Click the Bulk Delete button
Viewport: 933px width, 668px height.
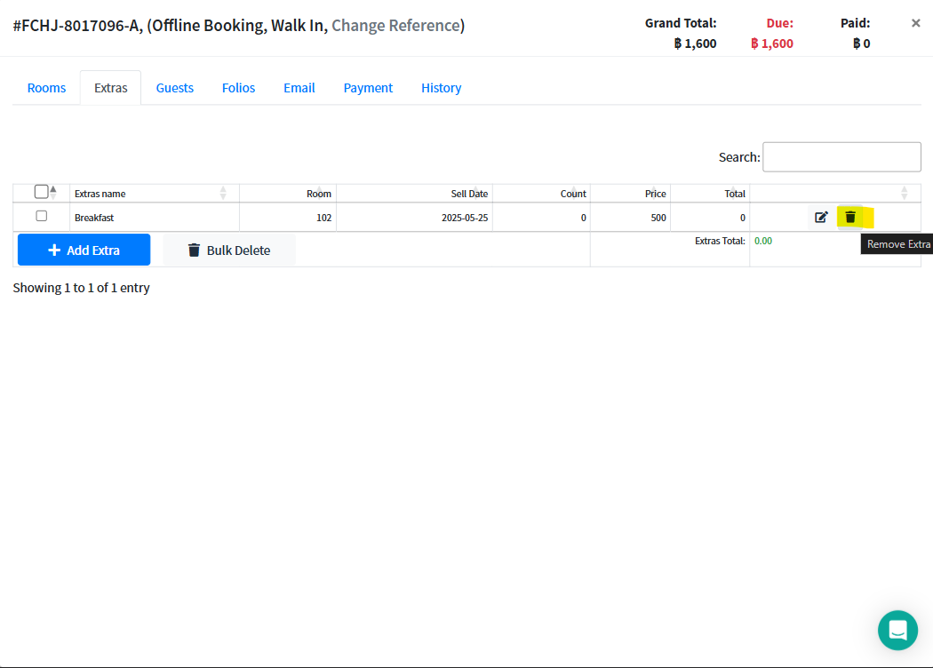[228, 250]
